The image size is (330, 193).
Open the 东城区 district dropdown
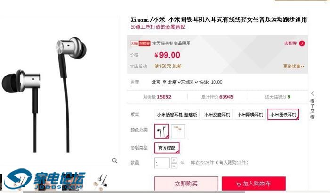tap(189, 82)
